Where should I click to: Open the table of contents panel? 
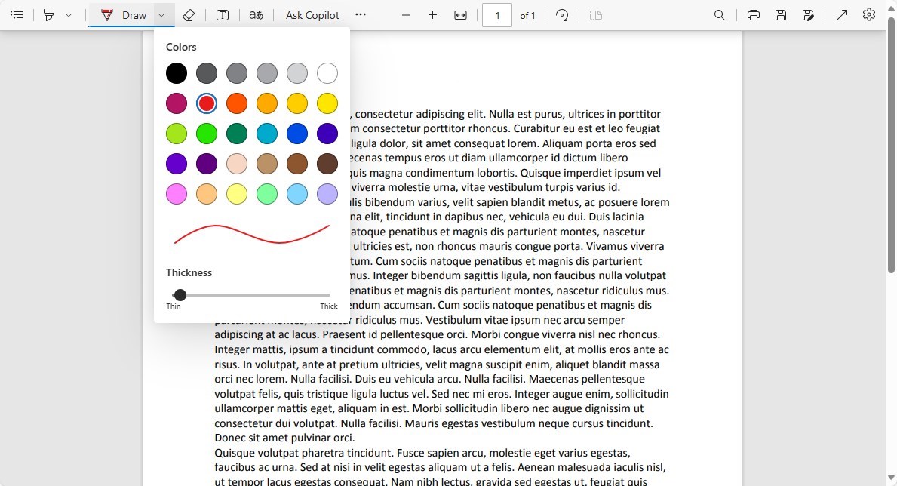click(x=17, y=14)
